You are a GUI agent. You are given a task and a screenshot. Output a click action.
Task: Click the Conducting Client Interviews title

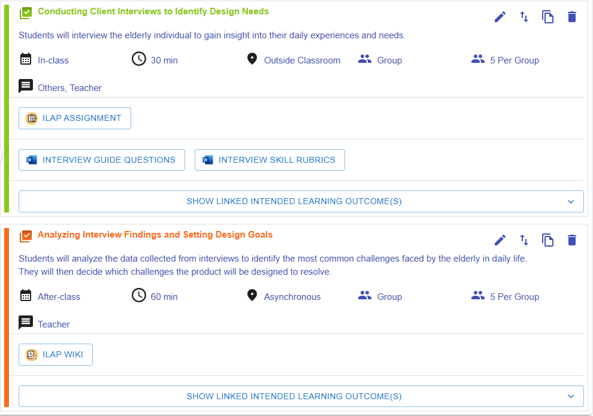tap(153, 12)
